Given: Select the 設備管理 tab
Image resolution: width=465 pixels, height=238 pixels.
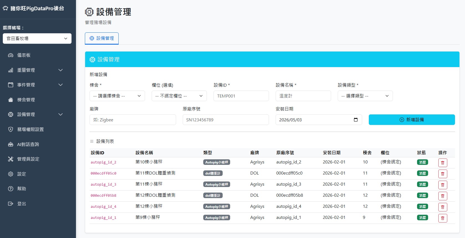Looking at the screenshot, I should tap(102, 38).
